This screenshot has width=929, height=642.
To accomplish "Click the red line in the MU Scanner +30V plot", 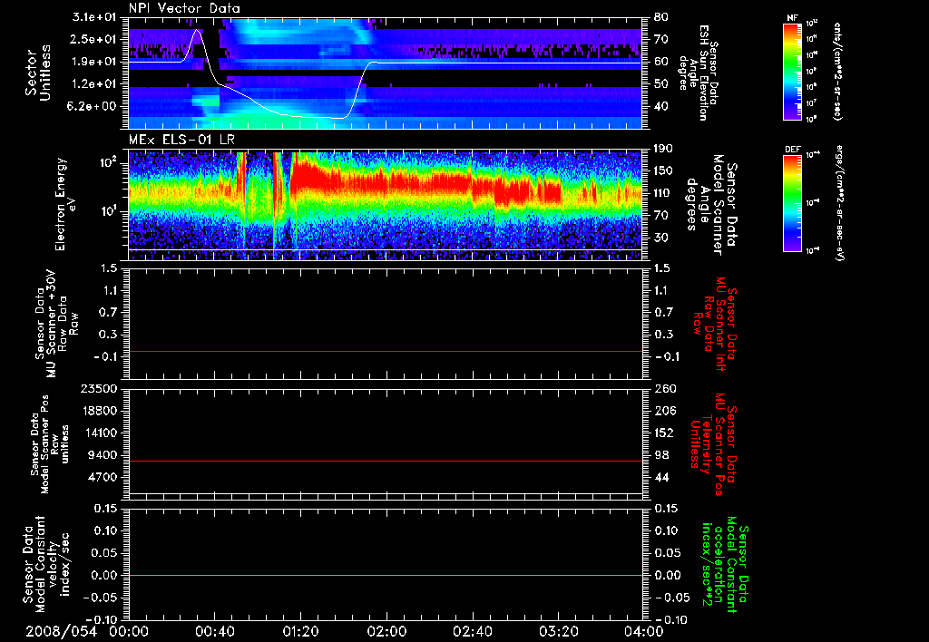I will pyautogui.click(x=386, y=352).
